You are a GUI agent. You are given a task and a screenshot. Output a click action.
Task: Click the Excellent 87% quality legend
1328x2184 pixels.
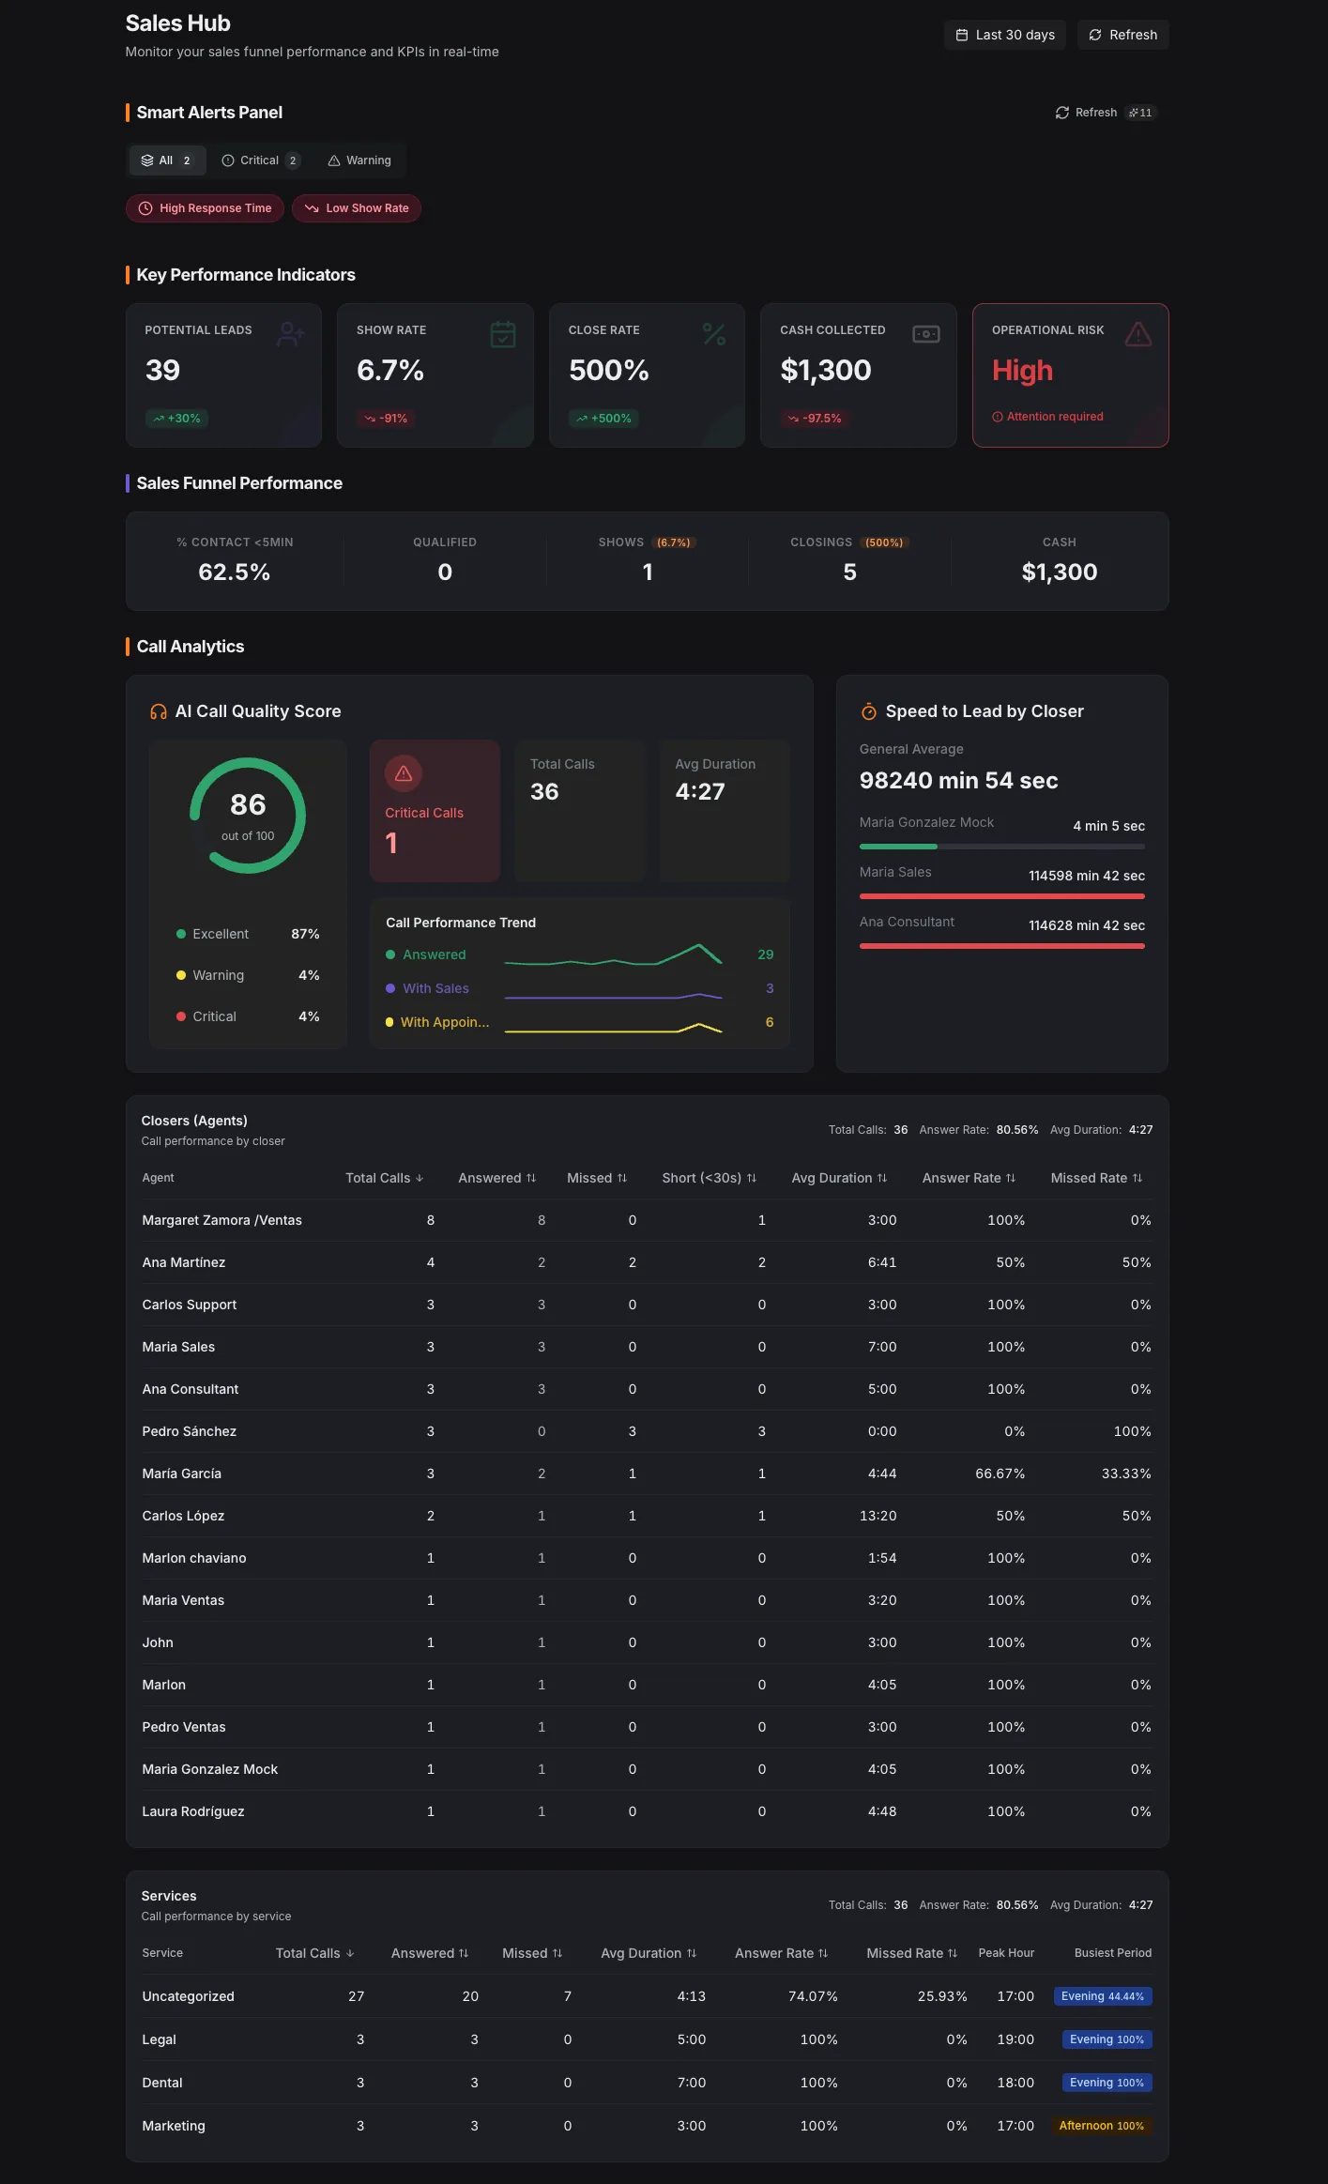click(x=248, y=934)
